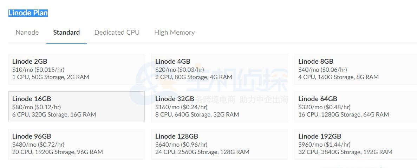The width and height of the screenshot is (417, 168).
Task: Choose the Linode 32GB plan card
Action: [x=219, y=107]
